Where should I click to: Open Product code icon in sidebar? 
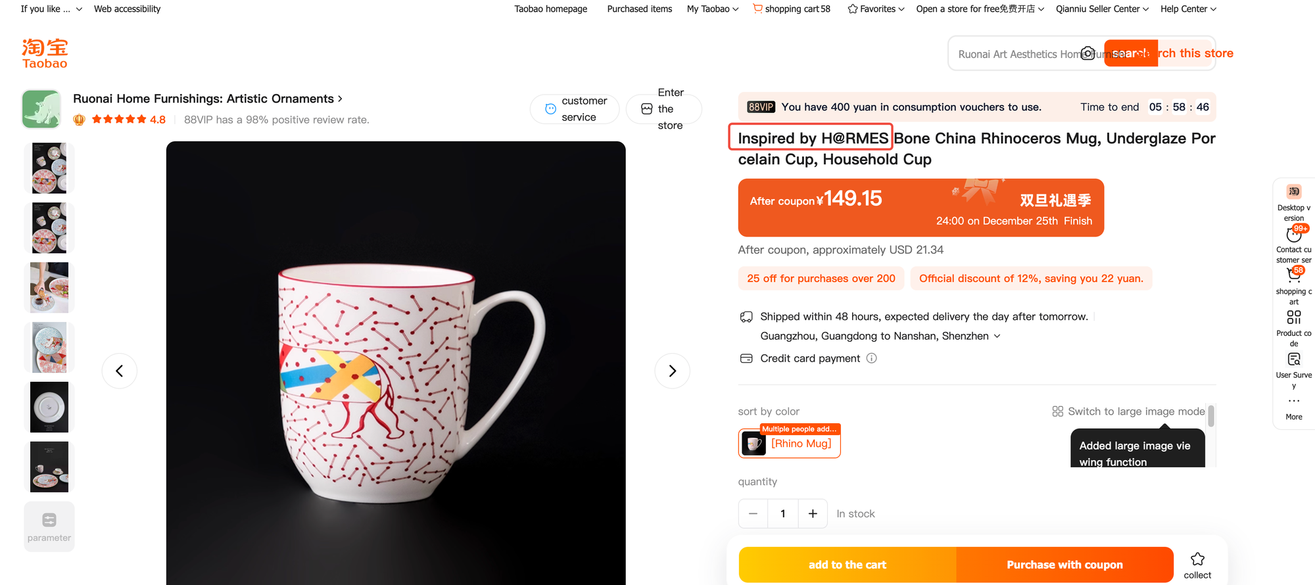coord(1293,317)
